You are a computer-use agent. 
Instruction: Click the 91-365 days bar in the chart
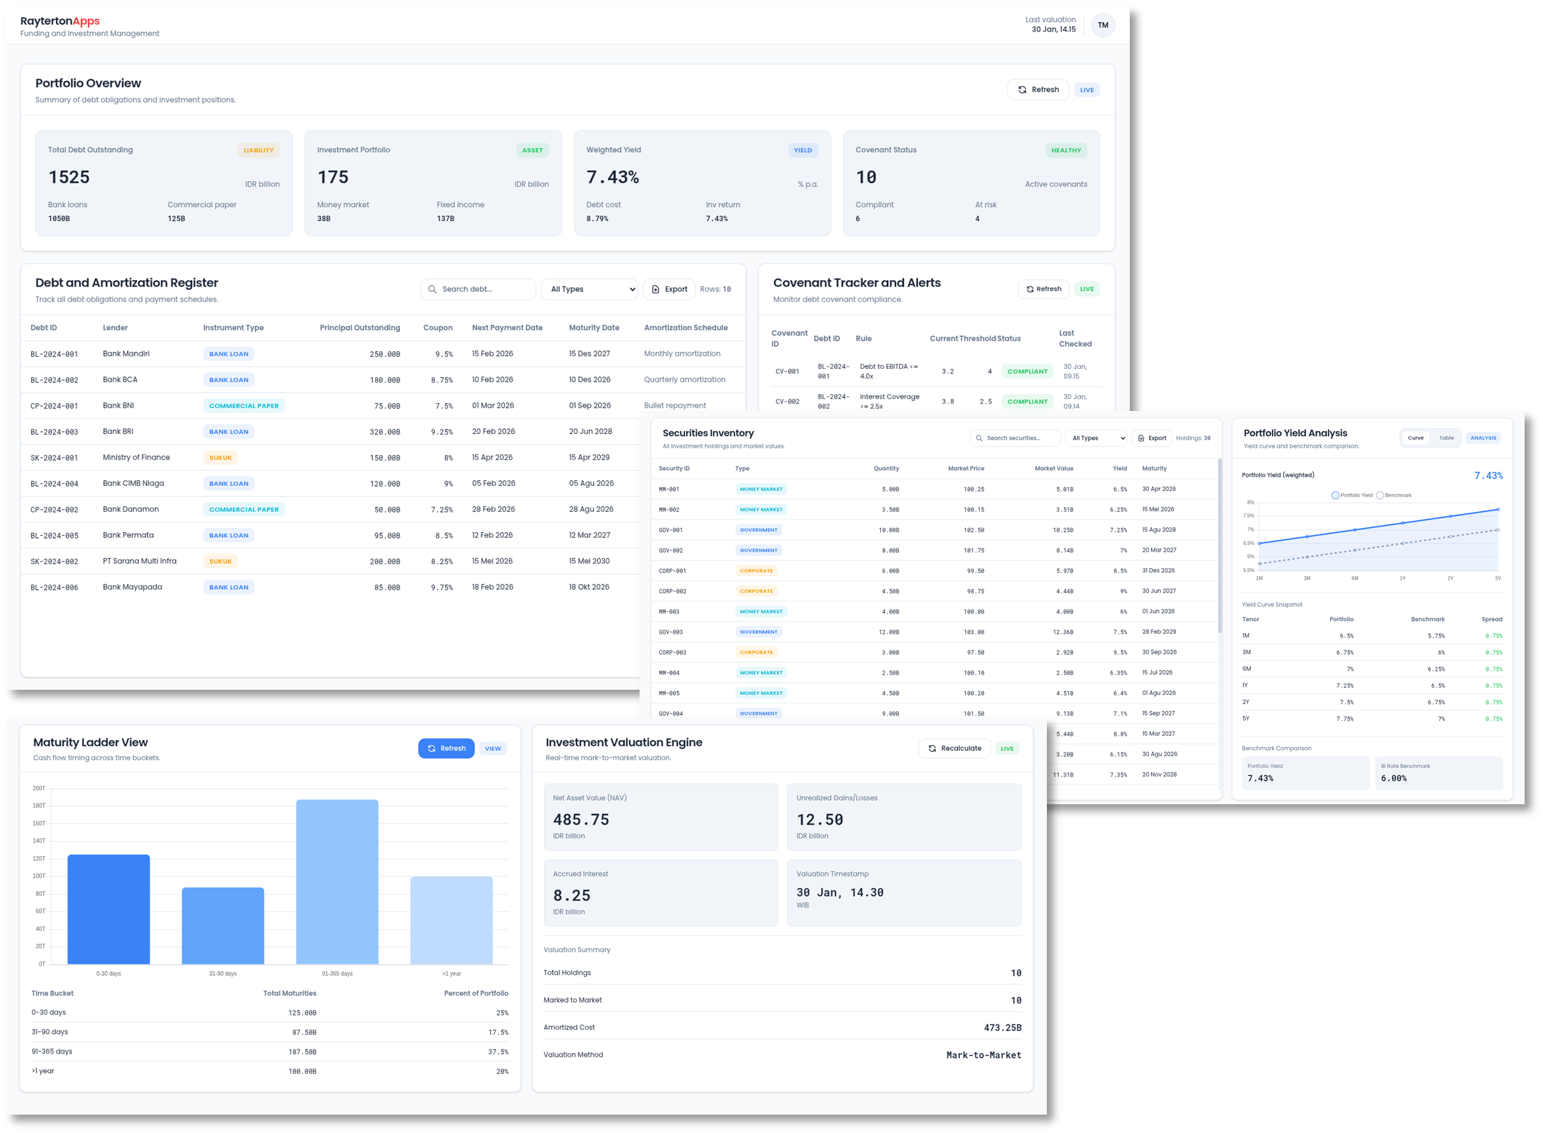pos(337,881)
